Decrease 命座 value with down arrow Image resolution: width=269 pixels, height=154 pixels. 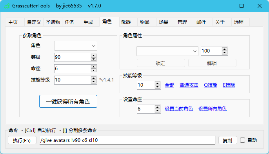coord(93,71)
